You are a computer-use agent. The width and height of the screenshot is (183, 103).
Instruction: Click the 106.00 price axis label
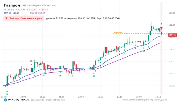pyautogui.click(x=172, y=62)
